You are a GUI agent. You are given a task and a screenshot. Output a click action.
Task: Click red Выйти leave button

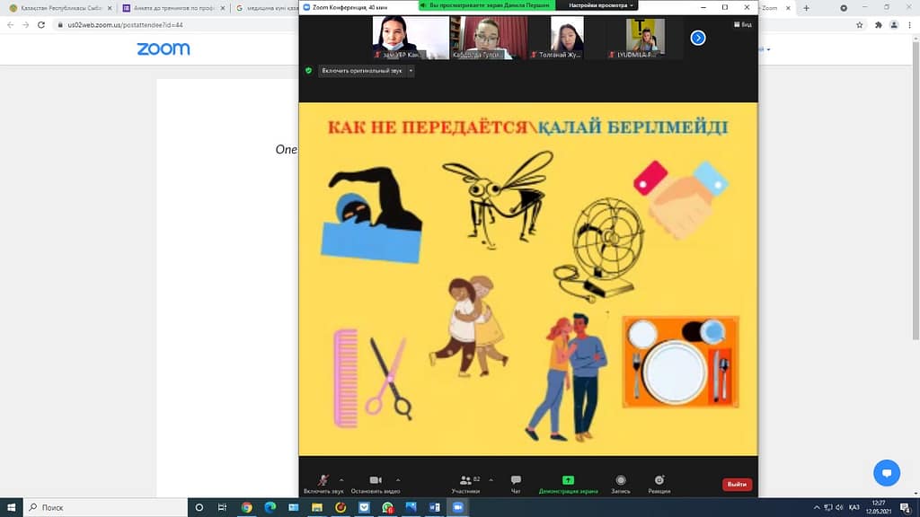click(737, 485)
